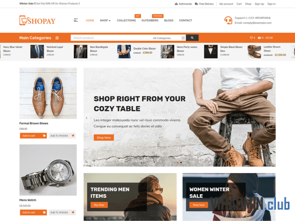Toggle the Main Categories list icon
295x221 pixels.
(57, 38)
